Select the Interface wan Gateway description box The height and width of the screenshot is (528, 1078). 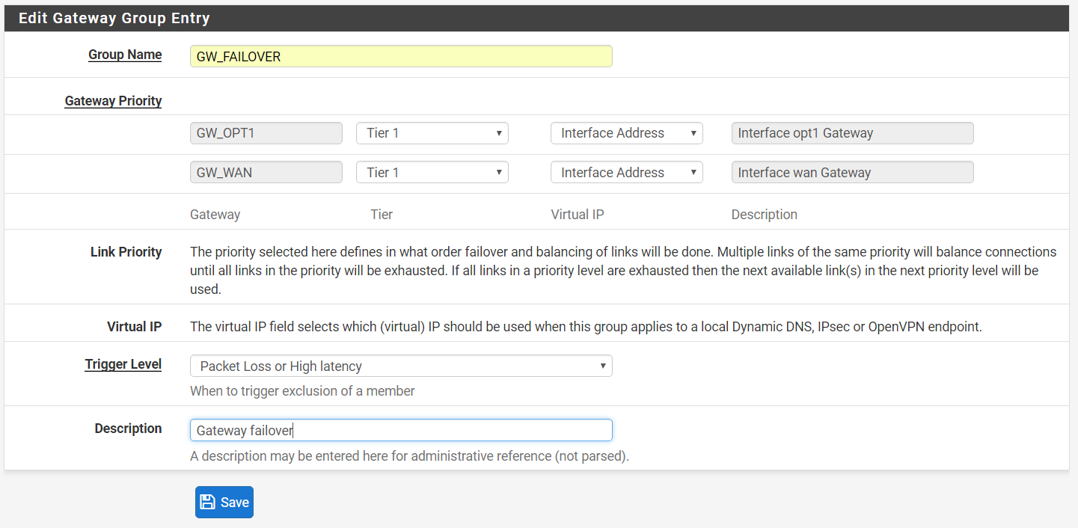[x=853, y=173]
